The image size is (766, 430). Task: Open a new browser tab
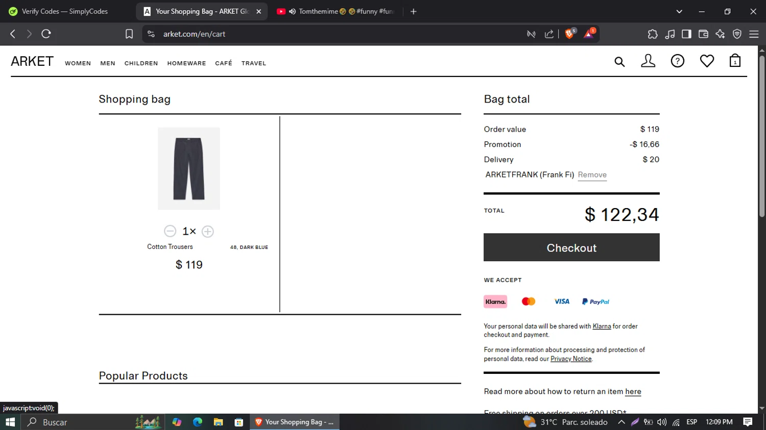coord(414,11)
